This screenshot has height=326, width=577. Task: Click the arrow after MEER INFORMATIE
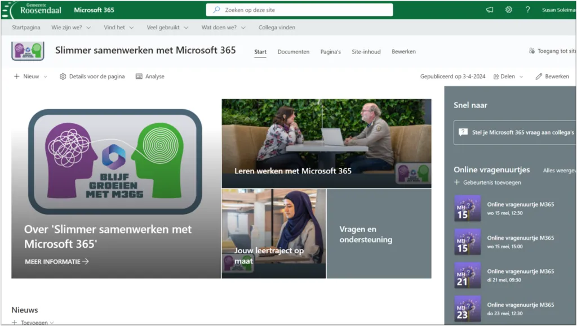tap(86, 262)
